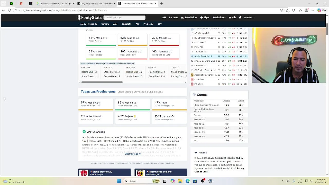Open Copilot Chat button
329x185 pixels.
pos(322,10)
